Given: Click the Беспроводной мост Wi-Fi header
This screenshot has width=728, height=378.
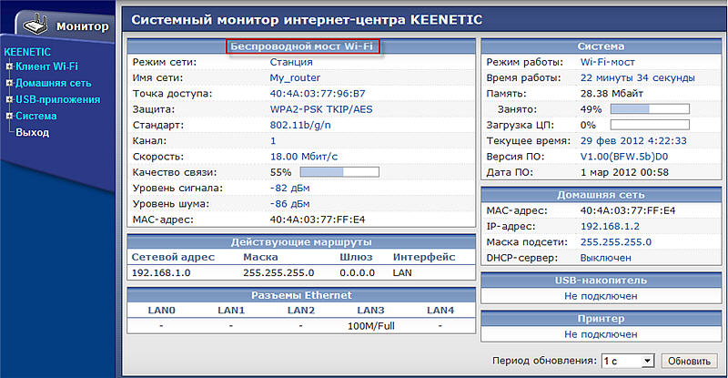Looking at the screenshot, I should (302, 46).
